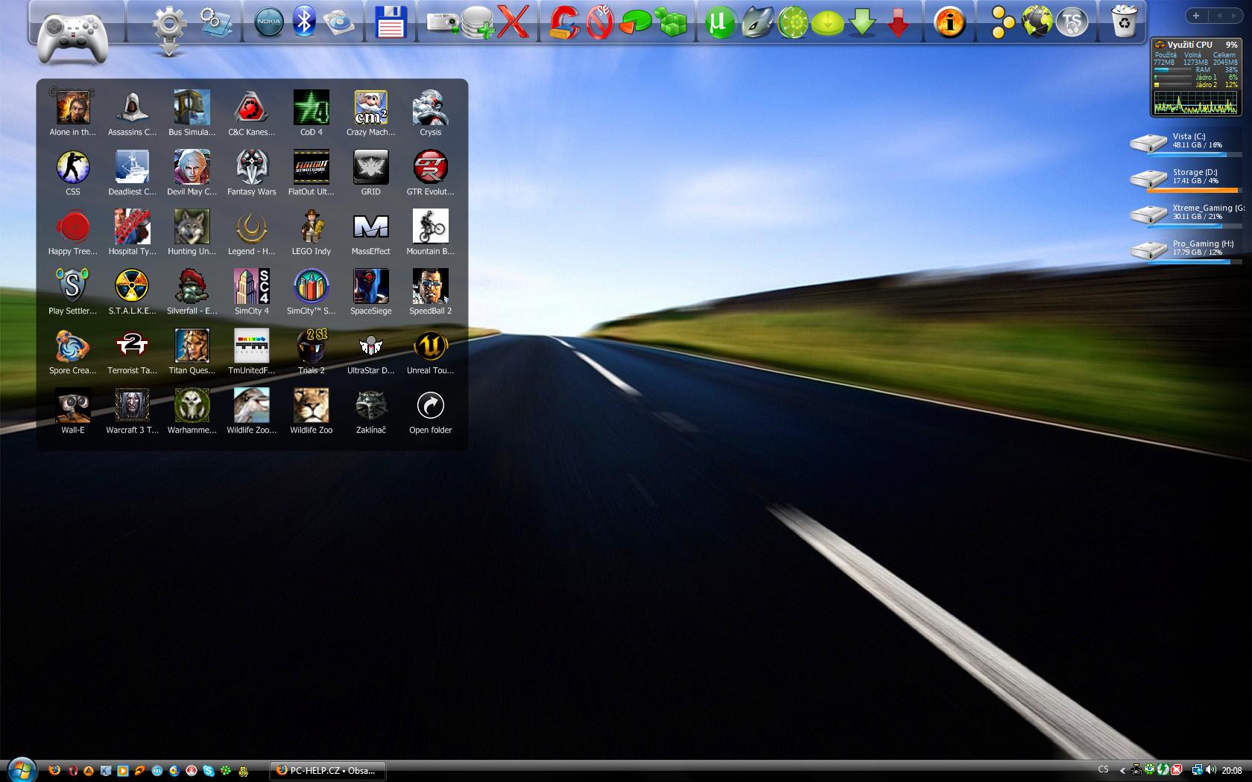The height and width of the screenshot is (782, 1252).
Task: Click the Bluetooth icon in dock
Action: (x=303, y=22)
